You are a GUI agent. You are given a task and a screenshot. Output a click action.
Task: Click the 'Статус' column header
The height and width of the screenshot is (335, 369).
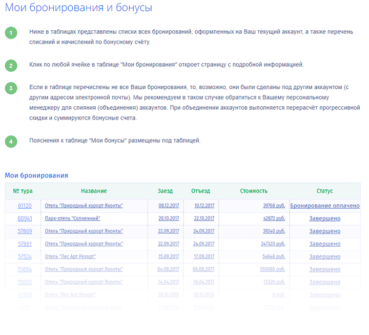(325, 191)
